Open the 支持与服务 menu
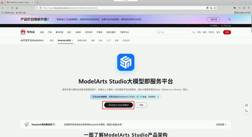The image size is (252, 137). (x=111, y=32)
